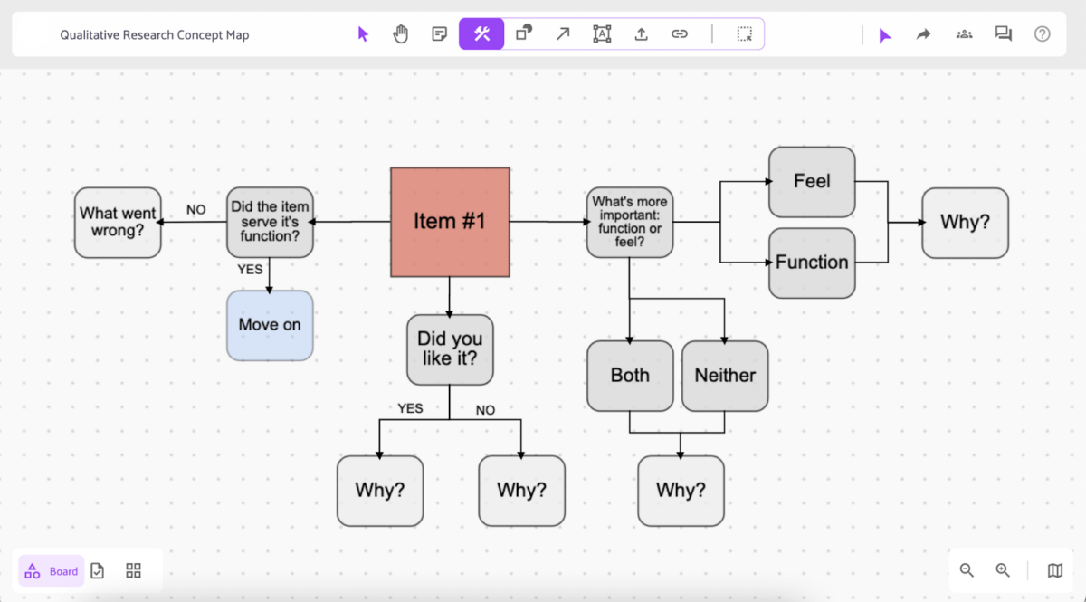Activate the hand pan tool
Image resolution: width=1086 pixels, height=602 pixels.
click(401, 33)
